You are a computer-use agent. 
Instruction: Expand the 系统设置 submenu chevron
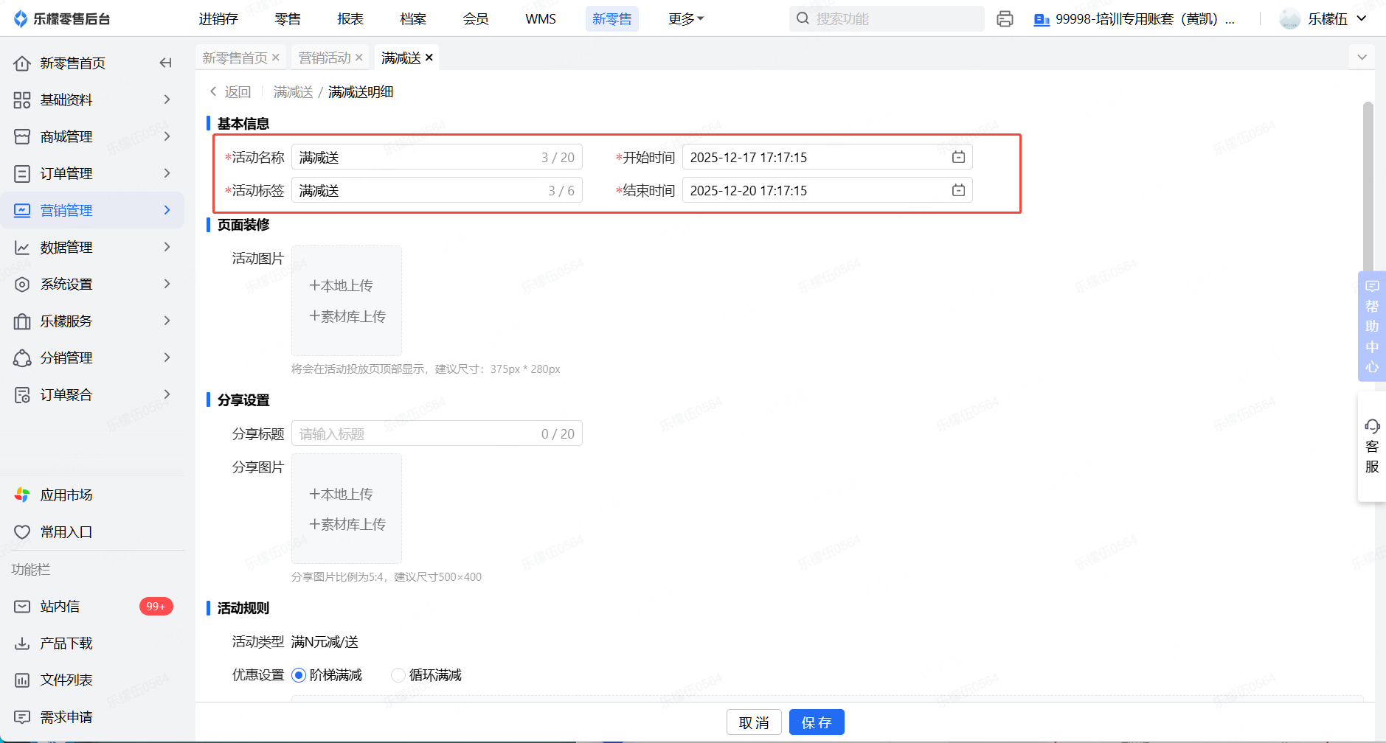167,284
